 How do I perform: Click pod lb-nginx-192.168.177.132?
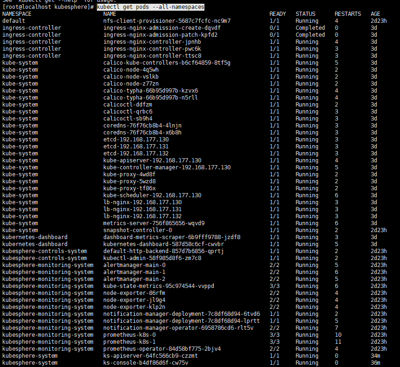pyautogui.click(x=142, y=216)
